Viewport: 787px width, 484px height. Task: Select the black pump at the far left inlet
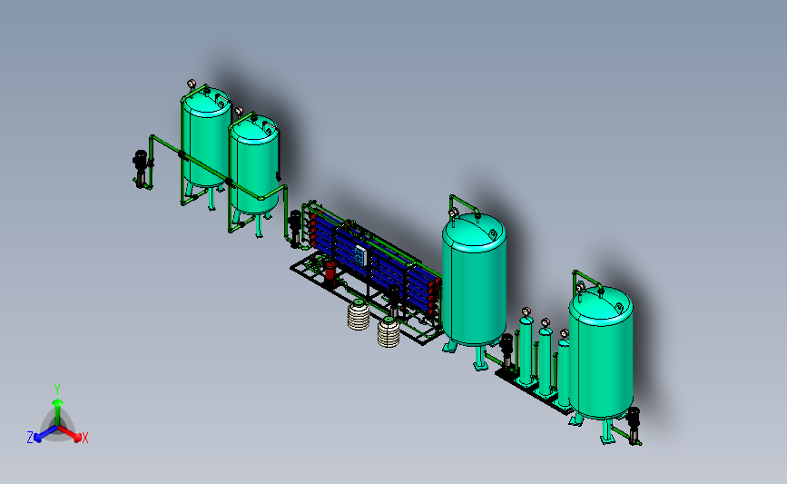141,169
